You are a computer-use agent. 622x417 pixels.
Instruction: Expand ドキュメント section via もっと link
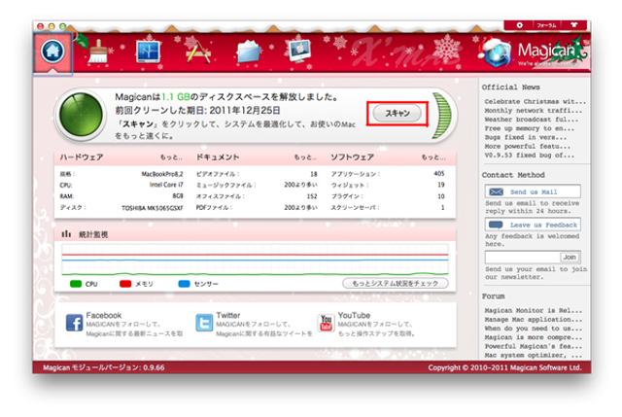[305, 156]
